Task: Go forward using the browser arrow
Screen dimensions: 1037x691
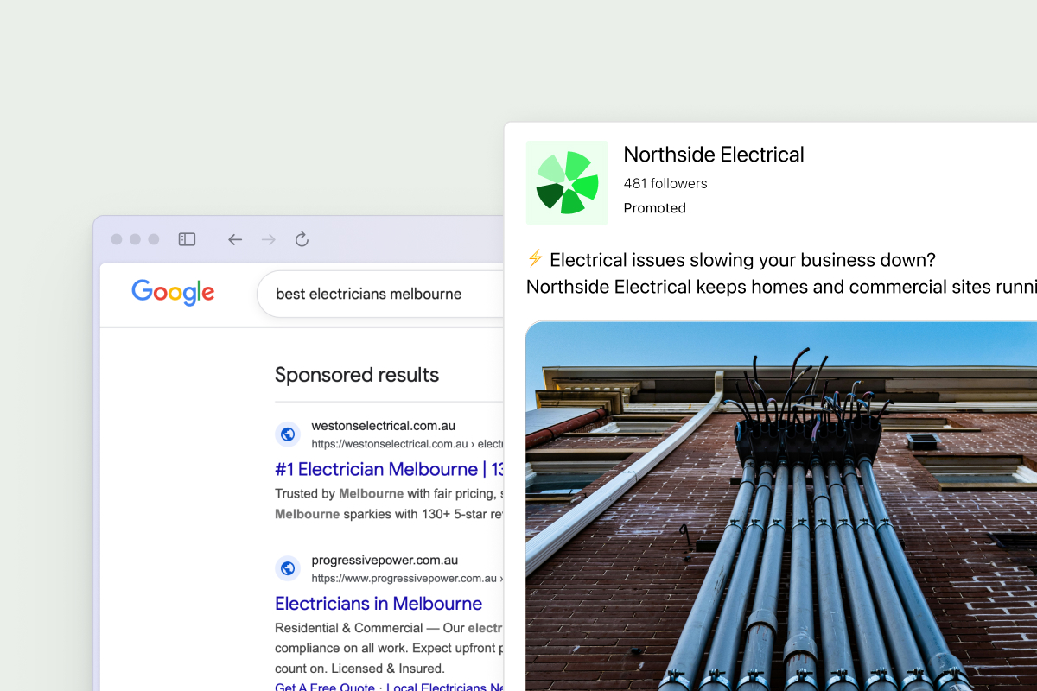Action: (x=269, y=239)
